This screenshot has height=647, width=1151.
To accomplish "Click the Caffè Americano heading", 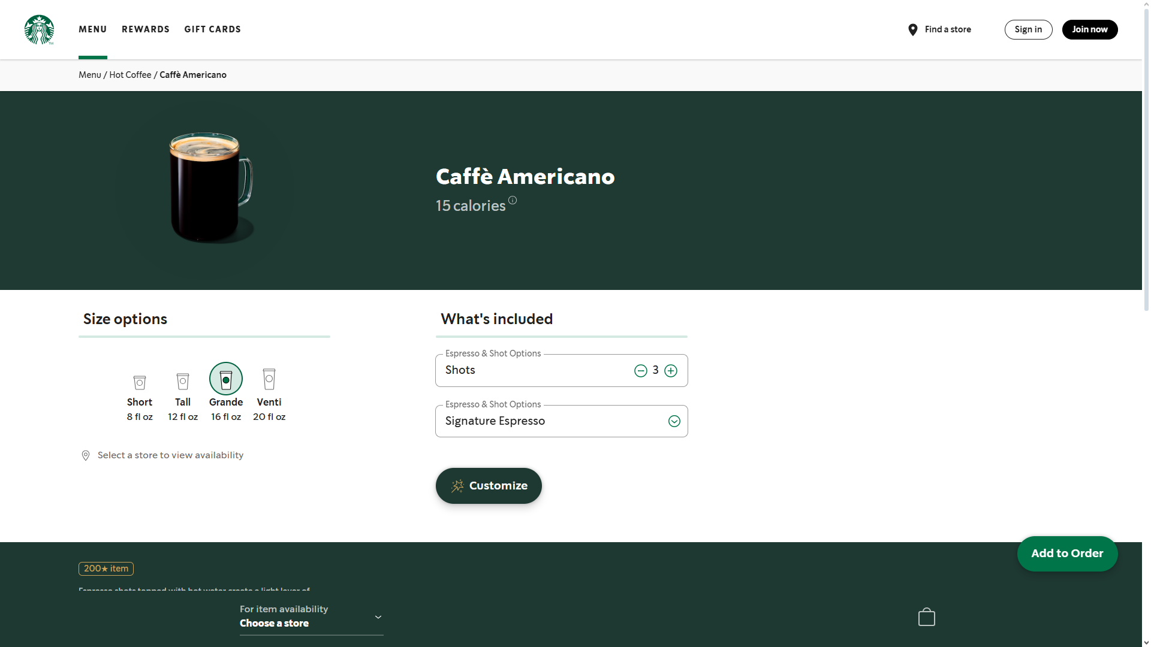I will [x=525, y=177].
